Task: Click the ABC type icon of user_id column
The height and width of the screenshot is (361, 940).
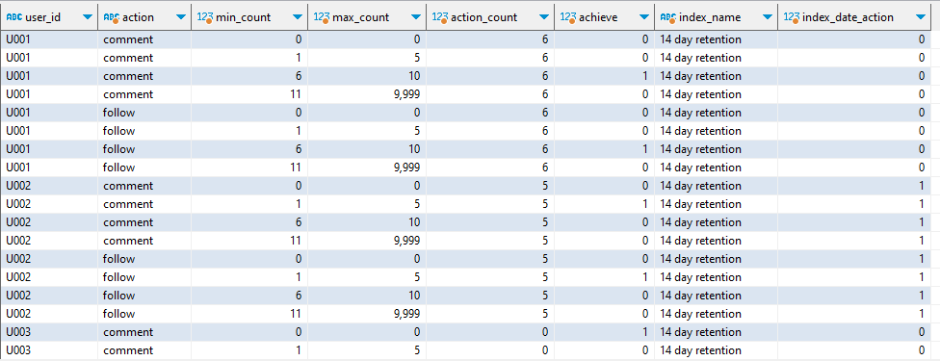Action: tap(14, 17)
